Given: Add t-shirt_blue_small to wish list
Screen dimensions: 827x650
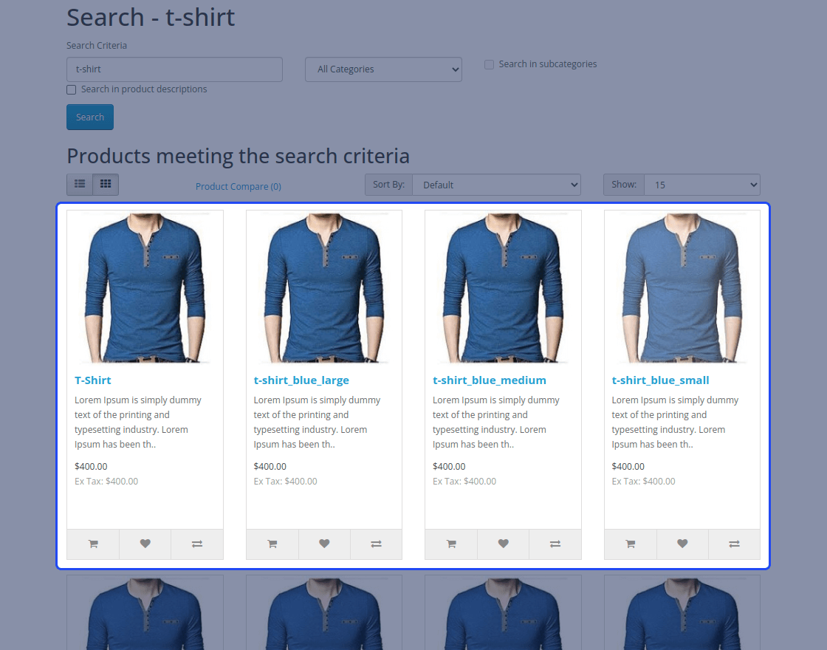Looking at the screenshot, I should (682, 544).
